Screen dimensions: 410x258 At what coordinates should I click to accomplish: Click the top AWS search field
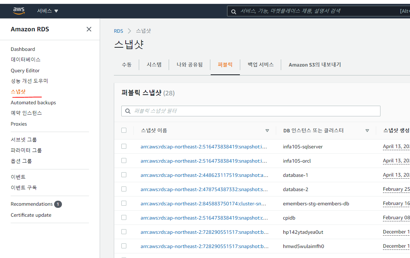coord(319,11)
